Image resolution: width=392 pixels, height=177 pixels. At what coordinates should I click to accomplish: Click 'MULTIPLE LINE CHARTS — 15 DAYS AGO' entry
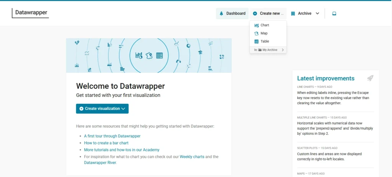click(322, 117)
